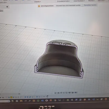Click the Bearbeitbar machen button
The height and width of the screenshot is (109, 109).
pos(90,5)
